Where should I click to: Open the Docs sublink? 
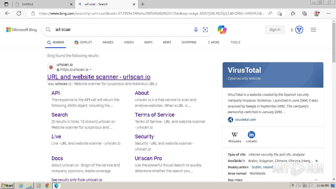tap(57, 158)
